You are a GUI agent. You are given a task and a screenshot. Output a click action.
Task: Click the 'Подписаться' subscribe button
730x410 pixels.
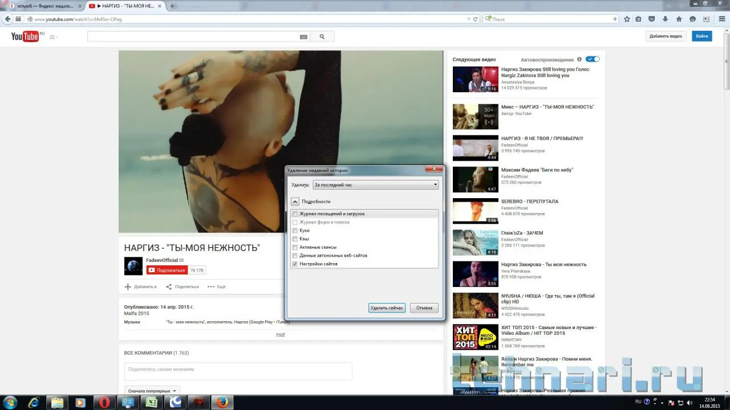pyautogui.click(x=167, y=270)
